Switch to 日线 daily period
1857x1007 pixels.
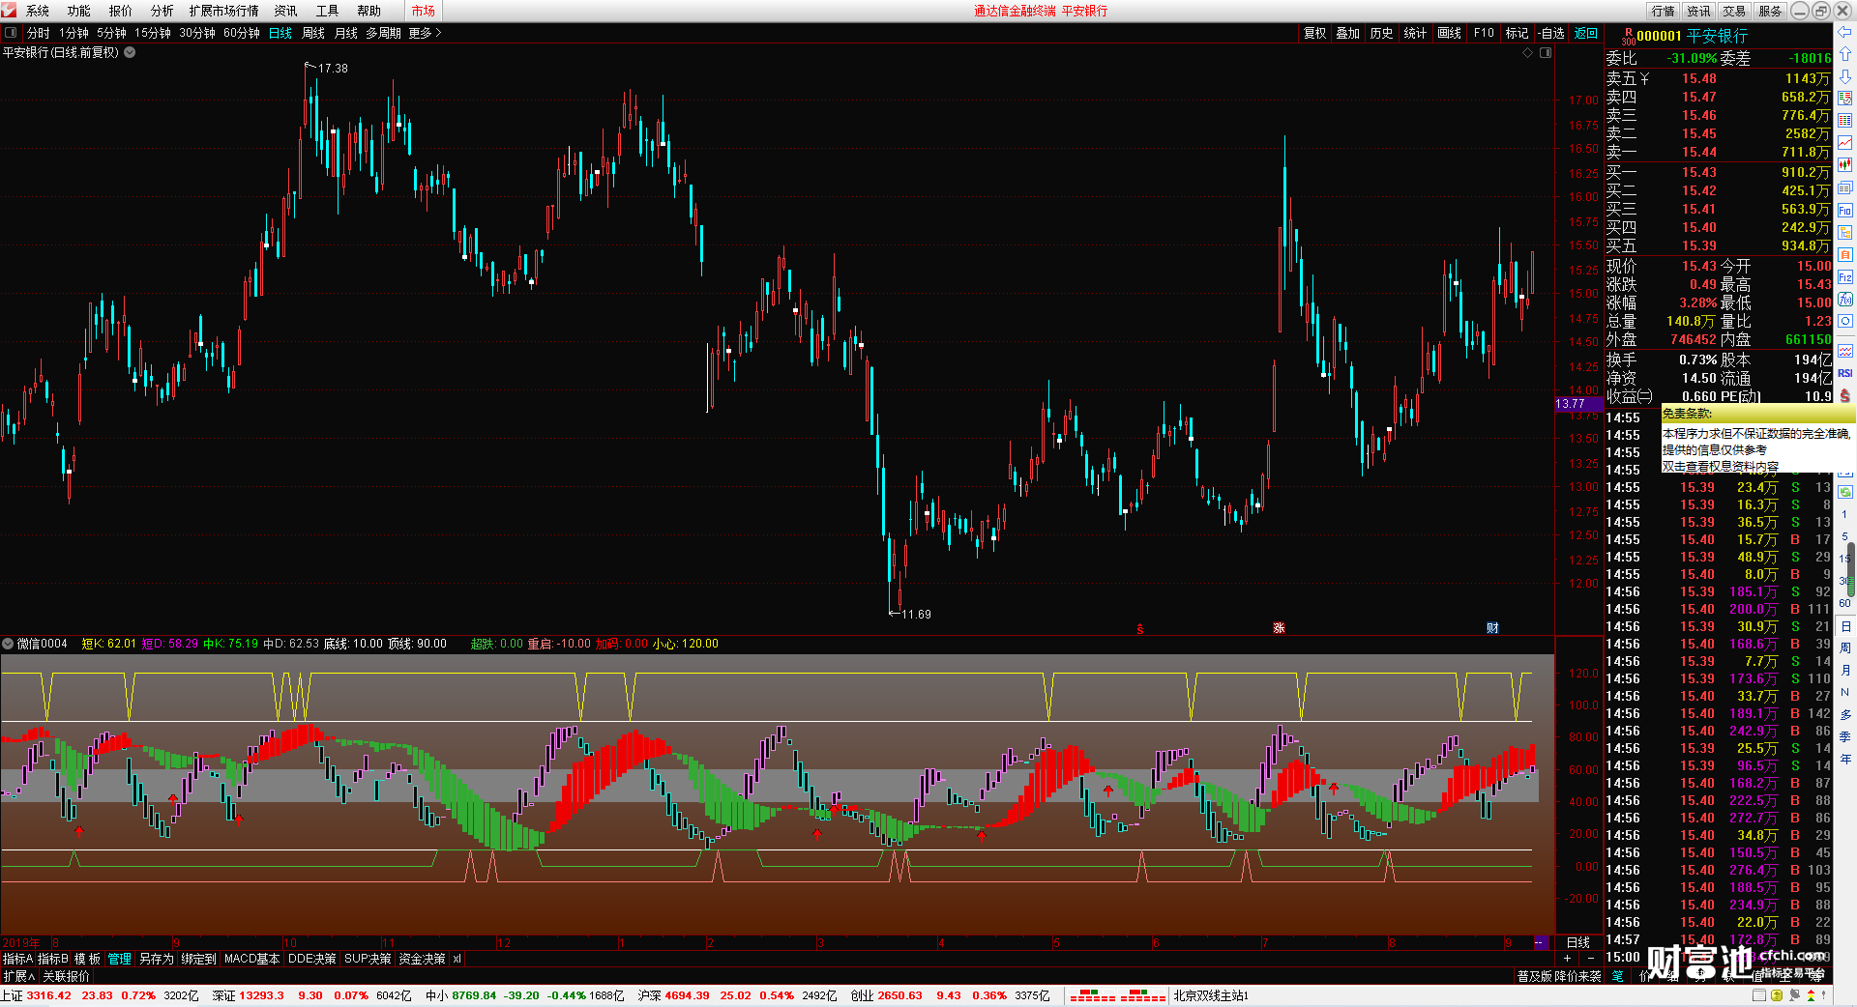pos(280,33)
